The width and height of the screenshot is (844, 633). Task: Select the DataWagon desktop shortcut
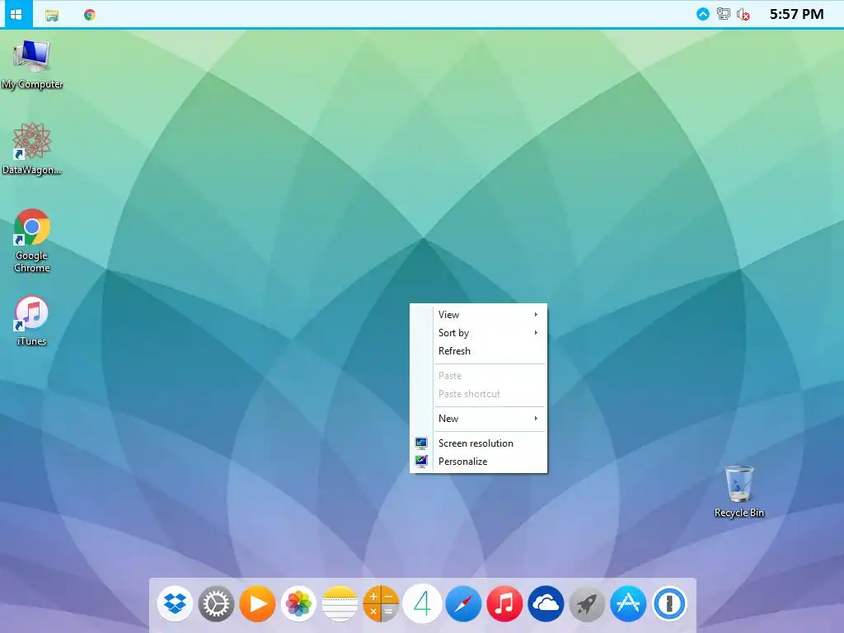click(32, 149)
